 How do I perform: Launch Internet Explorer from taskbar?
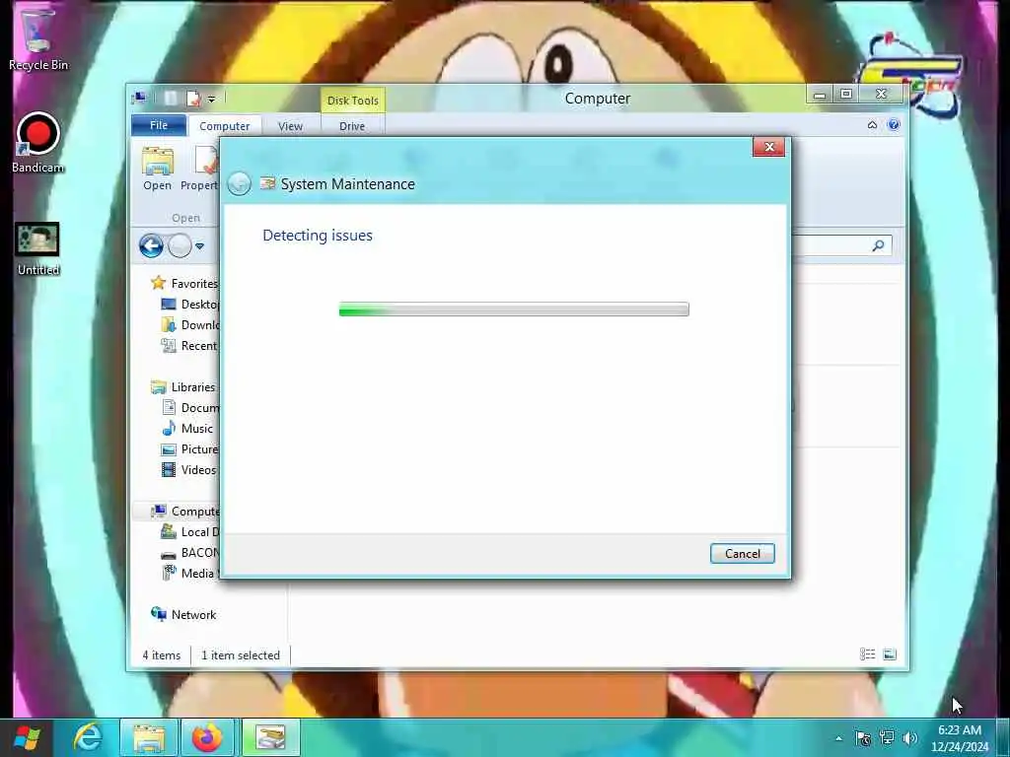click(x=88, y=737)
